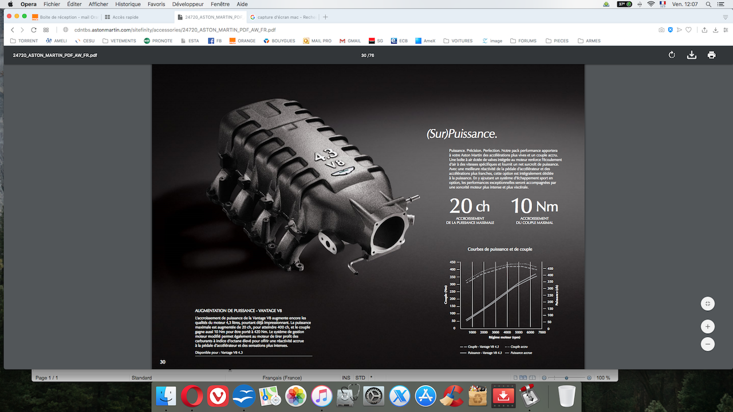Switch to the Accès rapide tab

(x=136, y=17)
